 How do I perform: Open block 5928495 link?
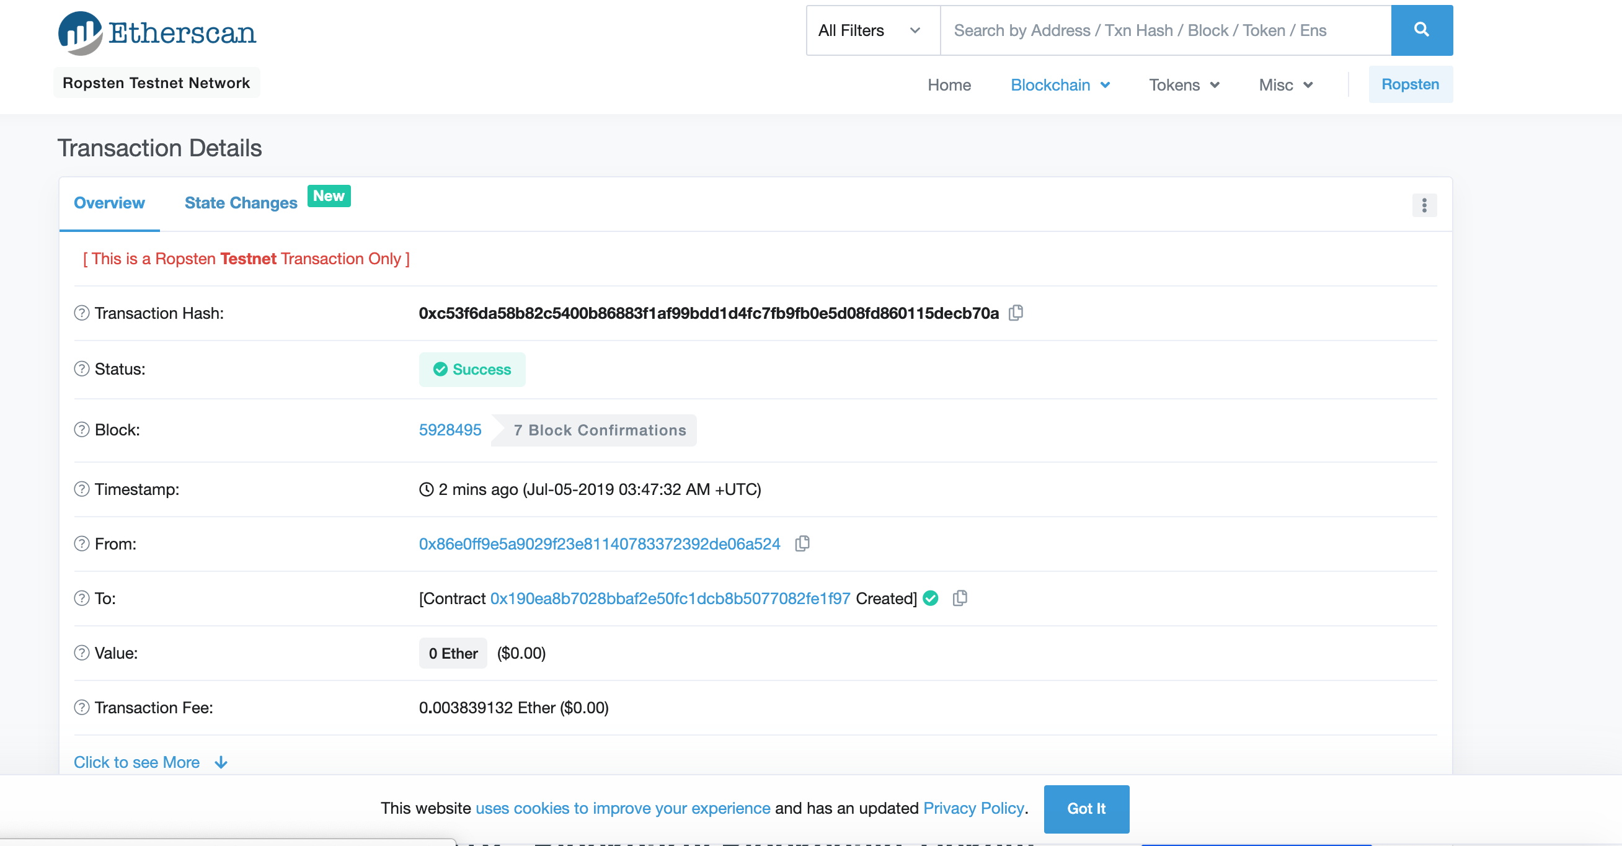[450, 430]
